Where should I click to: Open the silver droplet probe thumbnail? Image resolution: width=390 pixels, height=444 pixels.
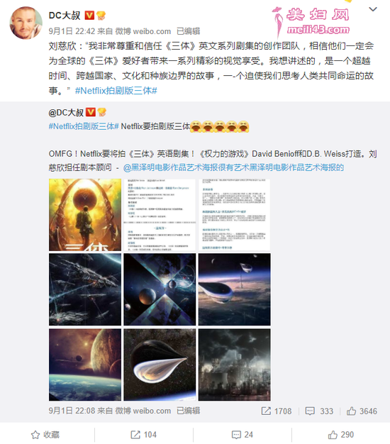160,365
